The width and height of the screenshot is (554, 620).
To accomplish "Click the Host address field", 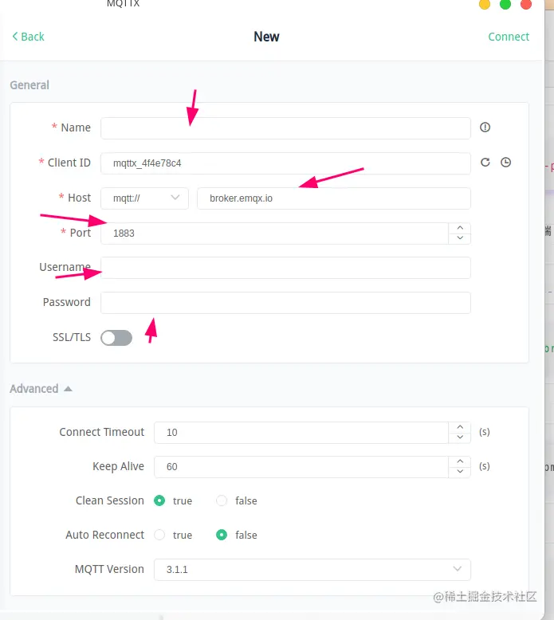I will click(x=333, y=198).
